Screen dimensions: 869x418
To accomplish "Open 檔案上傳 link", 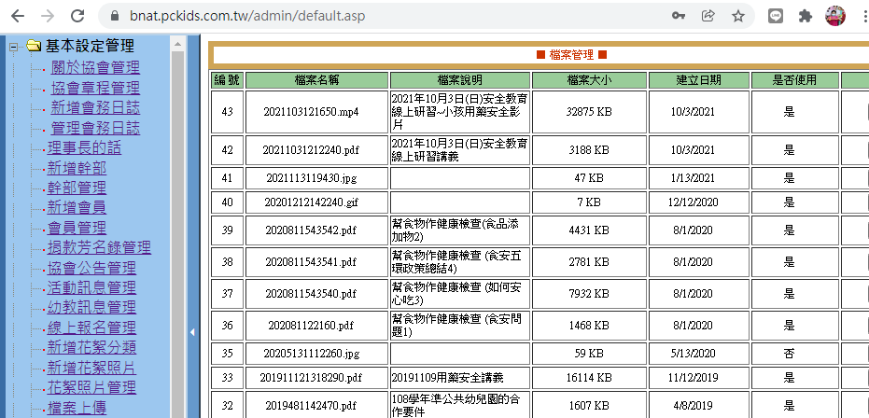I will (77, 408).
